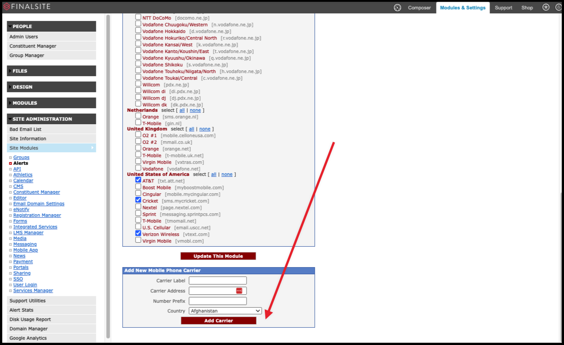Screen dimensions: 564x345
Task: Open Bad Email List
Action: click(x=51, y=129)
